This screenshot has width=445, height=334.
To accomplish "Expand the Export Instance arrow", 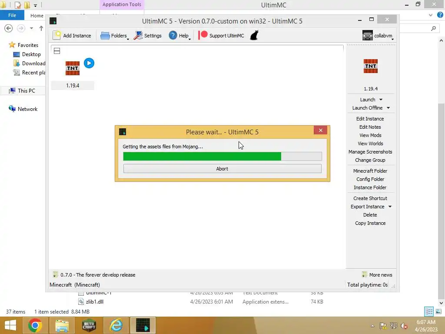I will click(390, 207).
